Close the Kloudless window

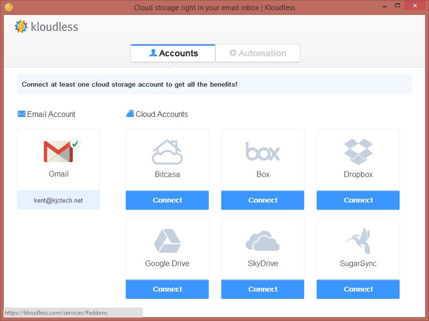(x=415, y=5)
